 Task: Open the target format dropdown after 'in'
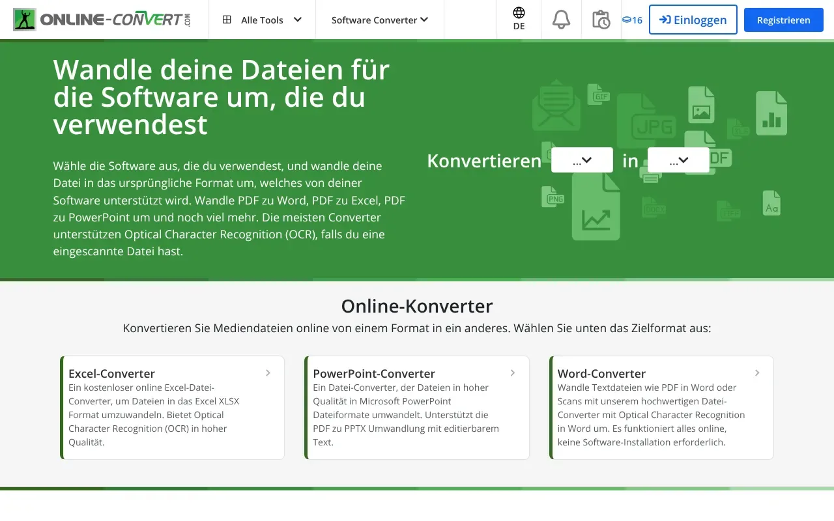click(x=678, y=160)
